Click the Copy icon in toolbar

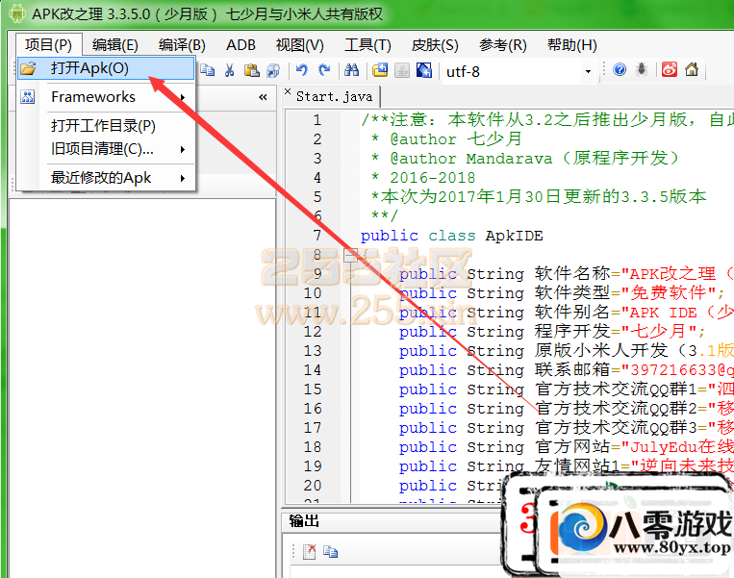pyautogui.click(x=208, y=70)
